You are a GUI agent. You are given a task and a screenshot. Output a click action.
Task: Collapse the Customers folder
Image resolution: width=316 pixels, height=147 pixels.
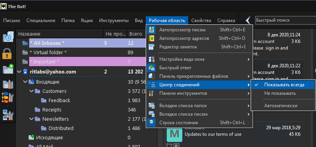pyautogui.click(x=31, y=91)
